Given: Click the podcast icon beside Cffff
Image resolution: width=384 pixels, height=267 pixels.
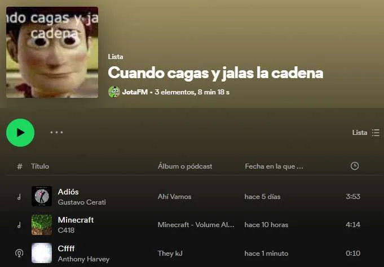Looking at the screenshot, I should [19, 253].
